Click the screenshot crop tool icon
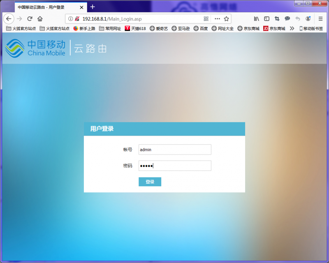Image resolution: width=329 pixels, height=263 pixels. click(277, 19)
